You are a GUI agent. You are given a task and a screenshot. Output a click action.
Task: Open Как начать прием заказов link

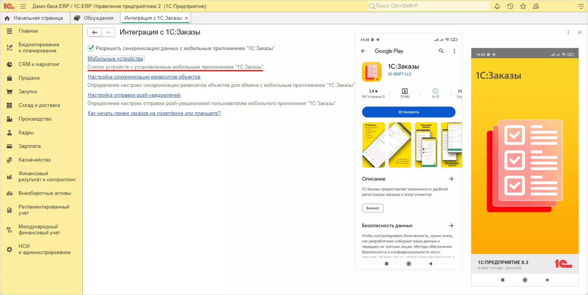(154, 113)
